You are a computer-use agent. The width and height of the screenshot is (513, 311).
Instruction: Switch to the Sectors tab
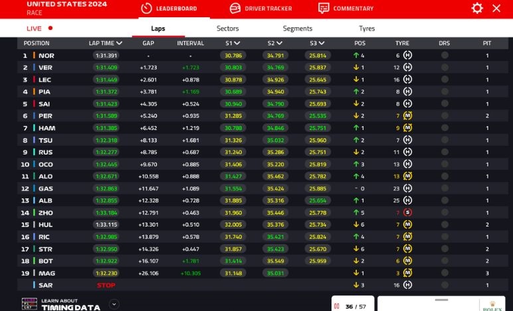point(227,29)
